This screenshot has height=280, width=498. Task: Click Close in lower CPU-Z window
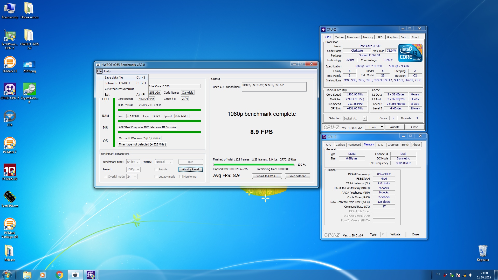click(415, 234)
